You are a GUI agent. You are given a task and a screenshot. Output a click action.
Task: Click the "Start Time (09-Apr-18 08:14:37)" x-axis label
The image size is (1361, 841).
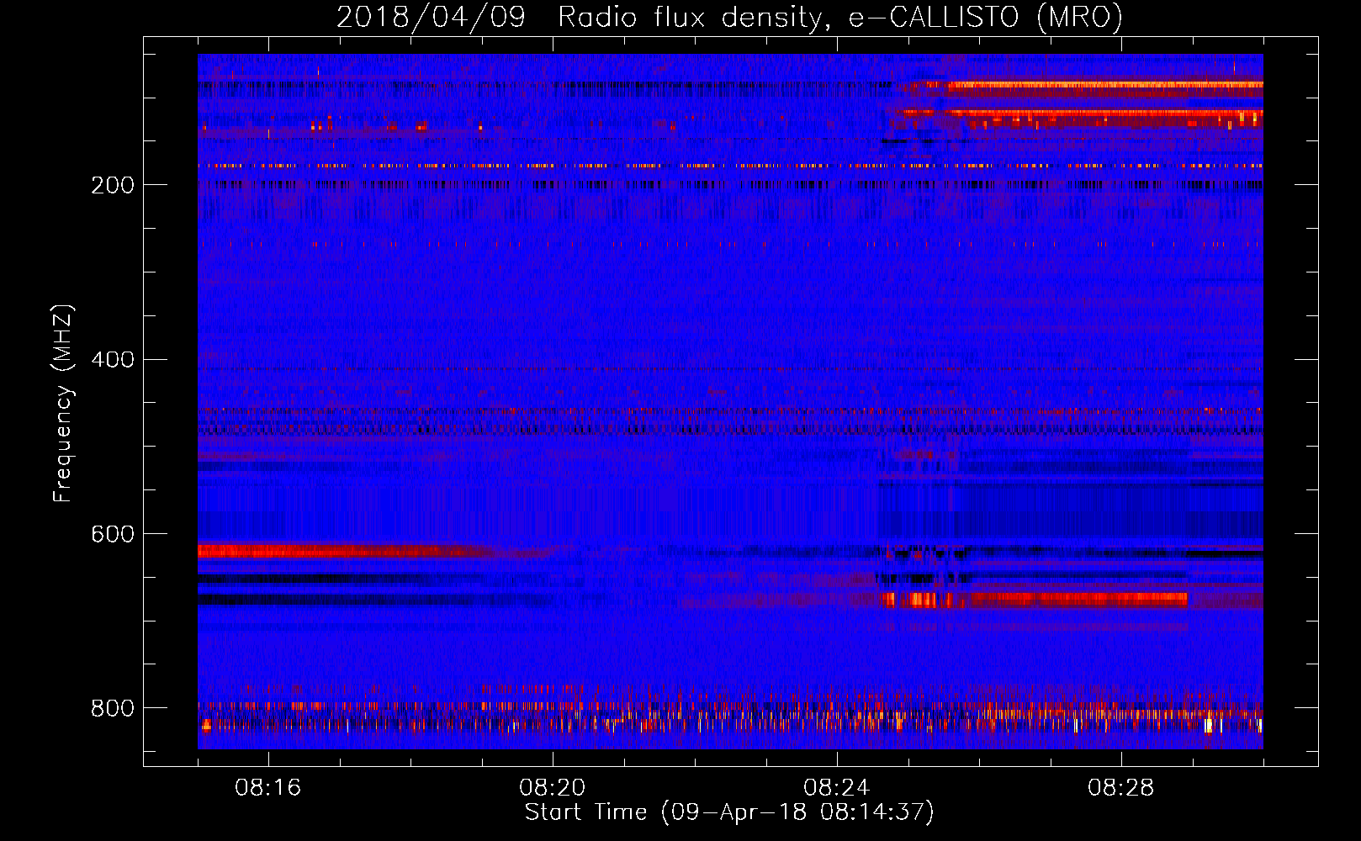click(729, 812)
